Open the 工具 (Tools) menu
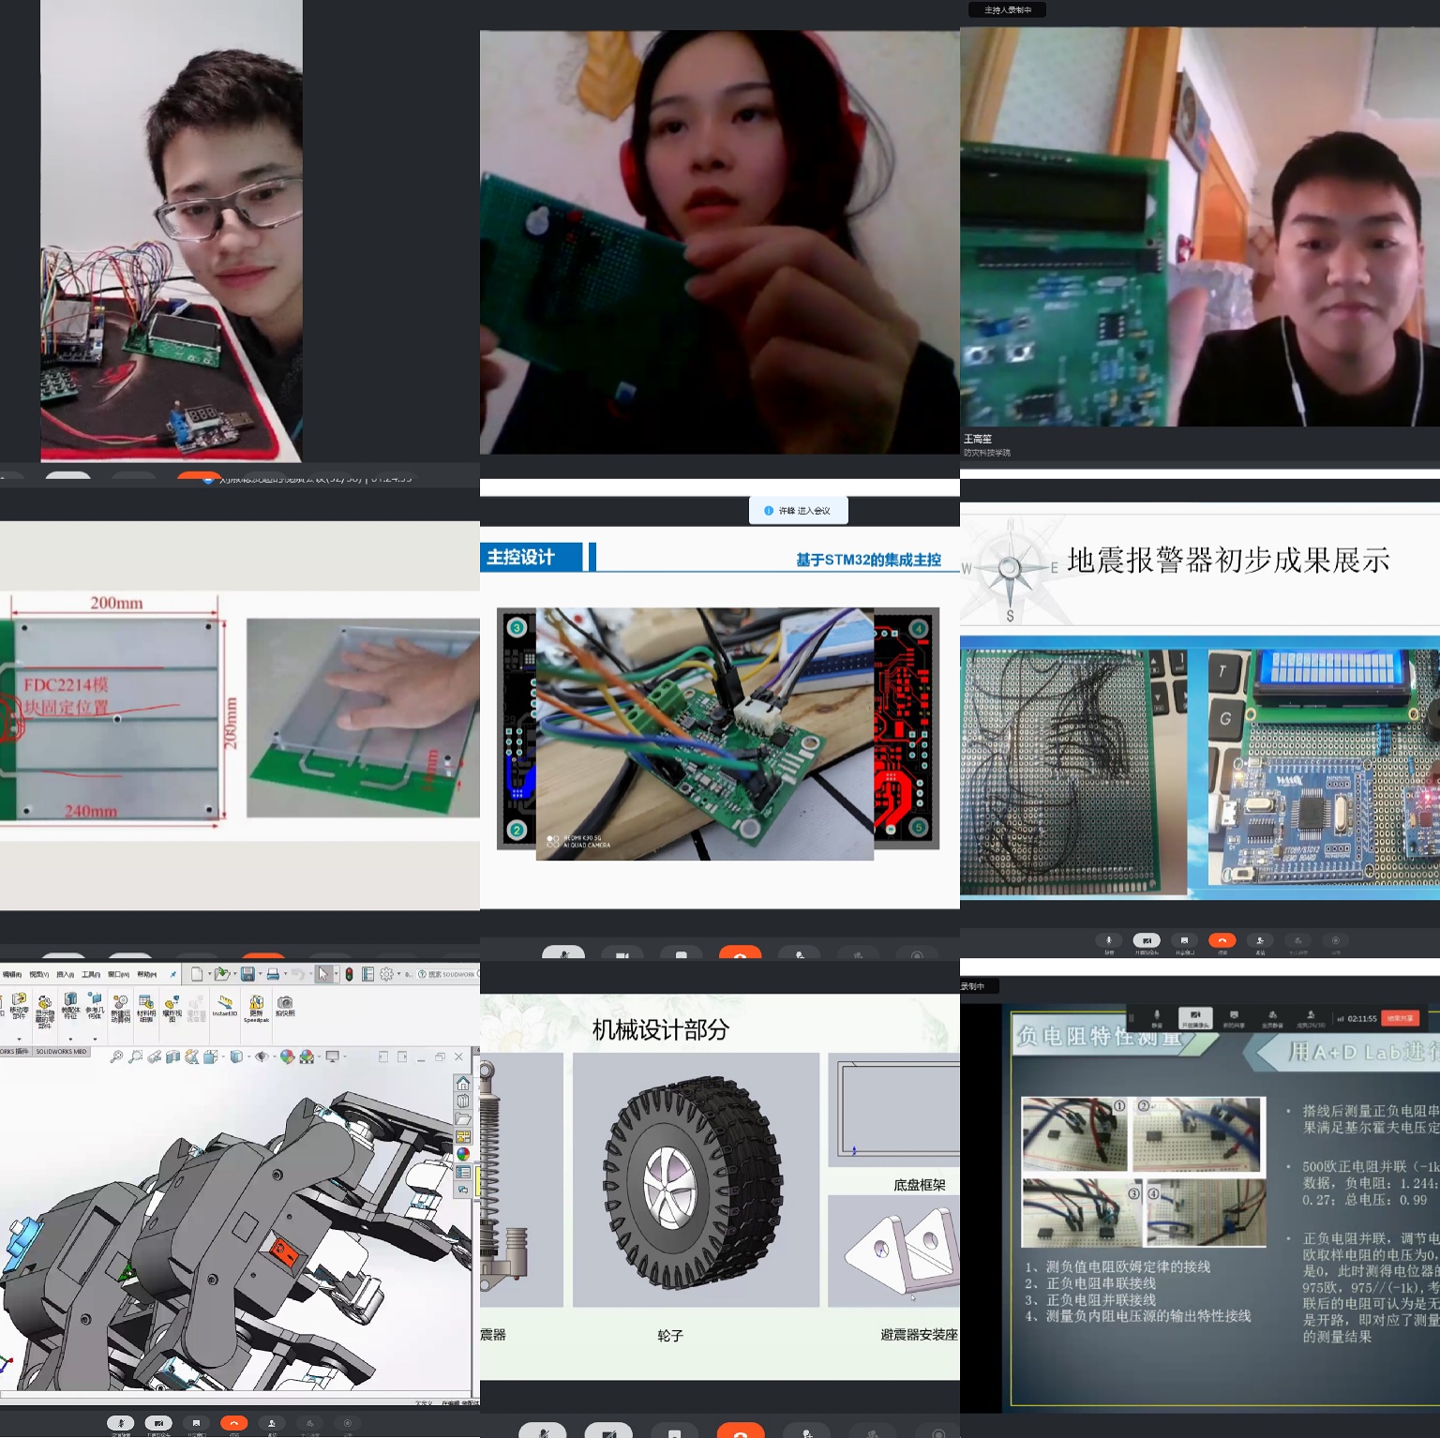Viewport: 1440px width, 1438px height. [x=91, y=974]
